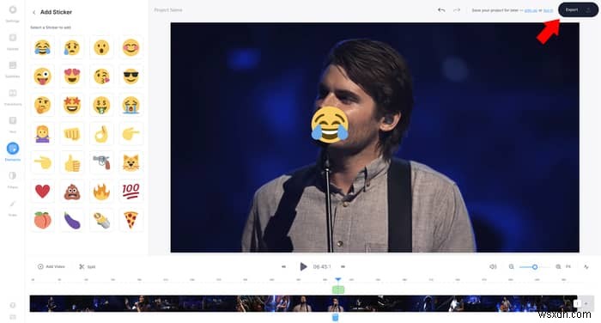This screenshot has height=323, width=601.
Task: Skip forward in the video
Action: [x=343, y=266]
